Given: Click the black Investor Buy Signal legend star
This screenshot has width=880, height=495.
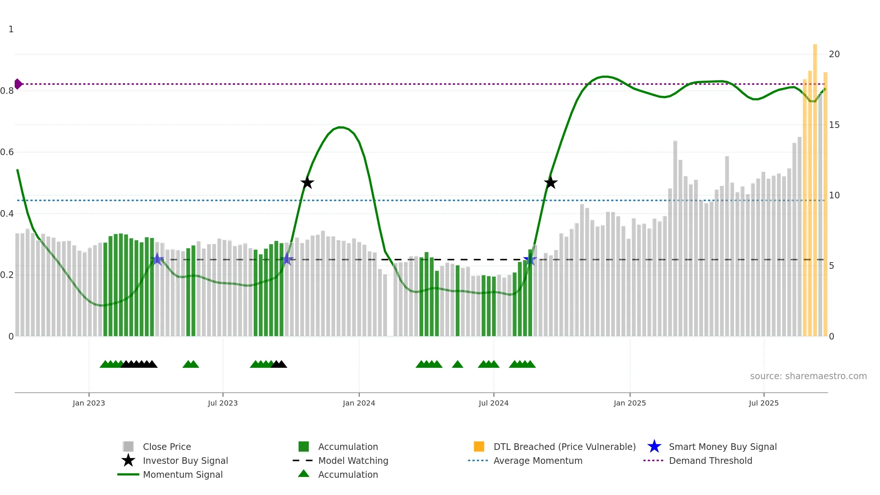Looking at the screenshot, I should click(128, 461).
